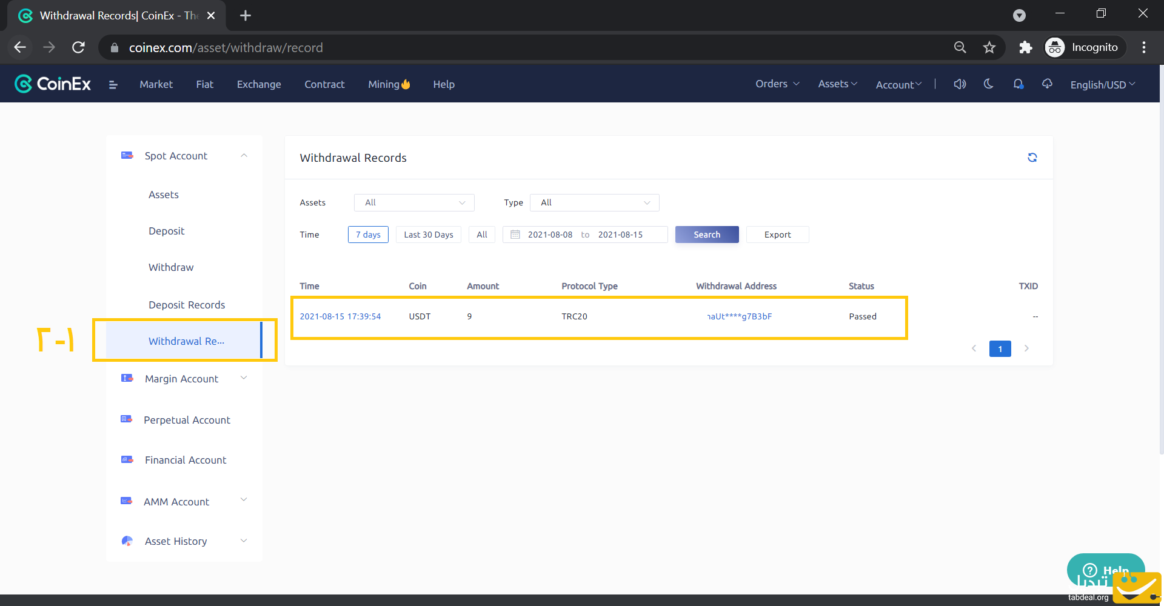Select Withdrawal Records in sidebar

pyautogui.click(x=184, y=341)
